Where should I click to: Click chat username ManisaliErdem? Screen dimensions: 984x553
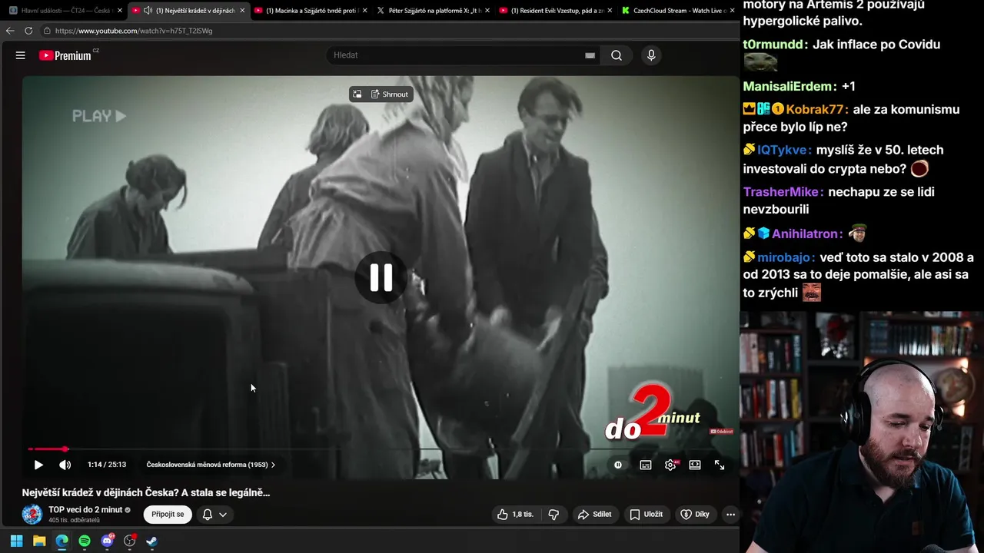tap(786, 87)
